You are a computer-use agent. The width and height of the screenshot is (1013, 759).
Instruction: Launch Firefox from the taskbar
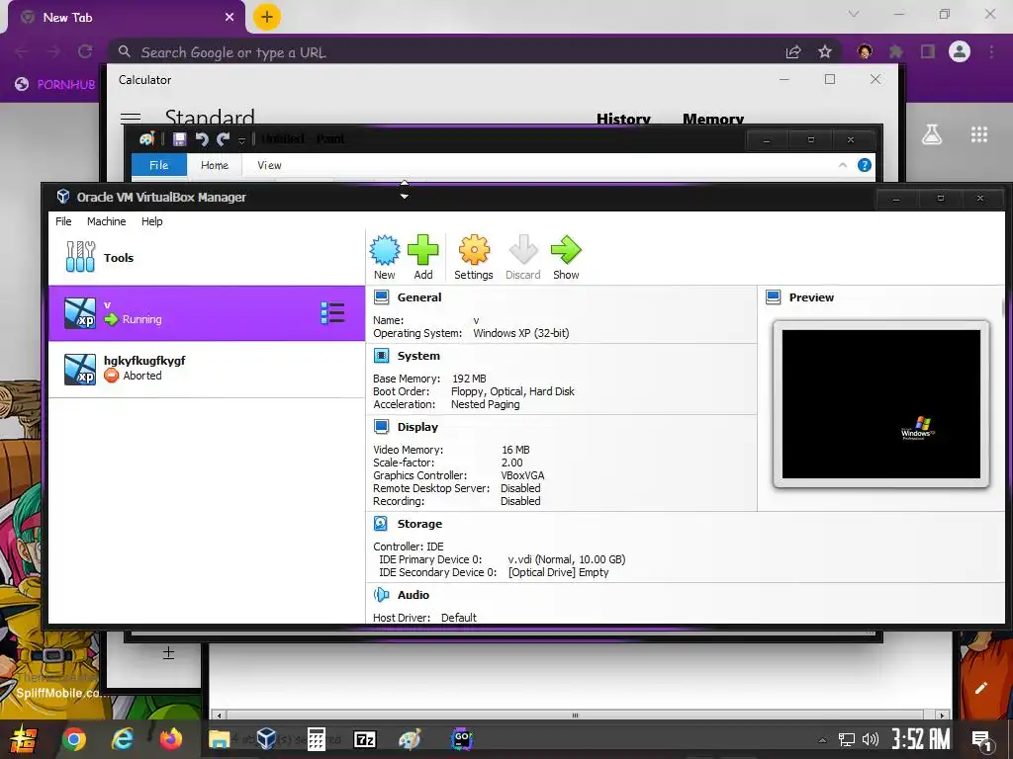tap(171, 739)
